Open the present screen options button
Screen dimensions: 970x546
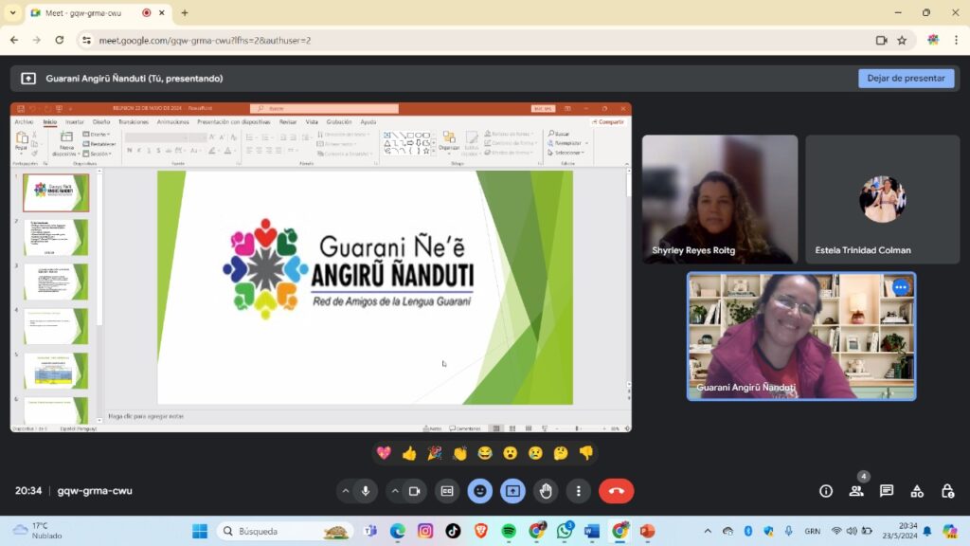tap(512, 491)
